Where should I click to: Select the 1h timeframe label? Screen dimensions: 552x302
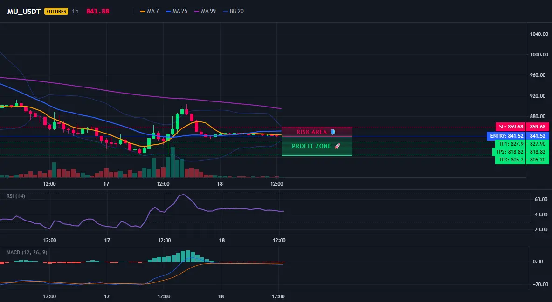click(76, 11)
